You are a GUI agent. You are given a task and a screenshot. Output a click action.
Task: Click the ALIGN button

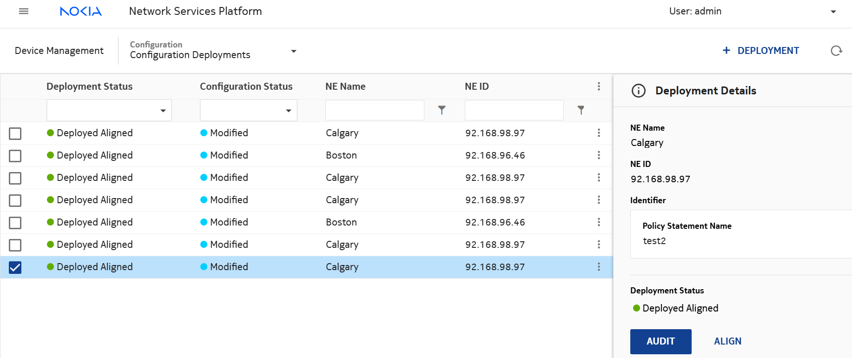click(x=727, y=341)
